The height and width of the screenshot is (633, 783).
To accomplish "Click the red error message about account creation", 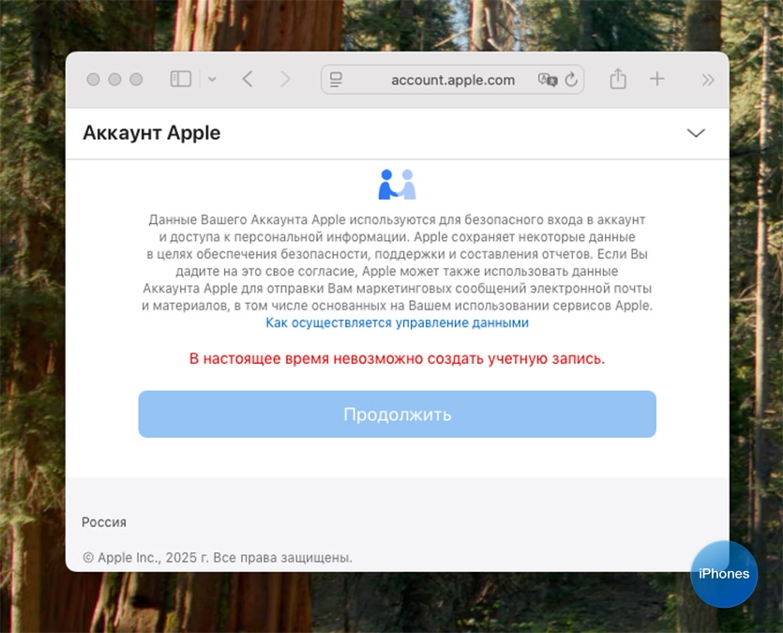I will pos(397,358).
